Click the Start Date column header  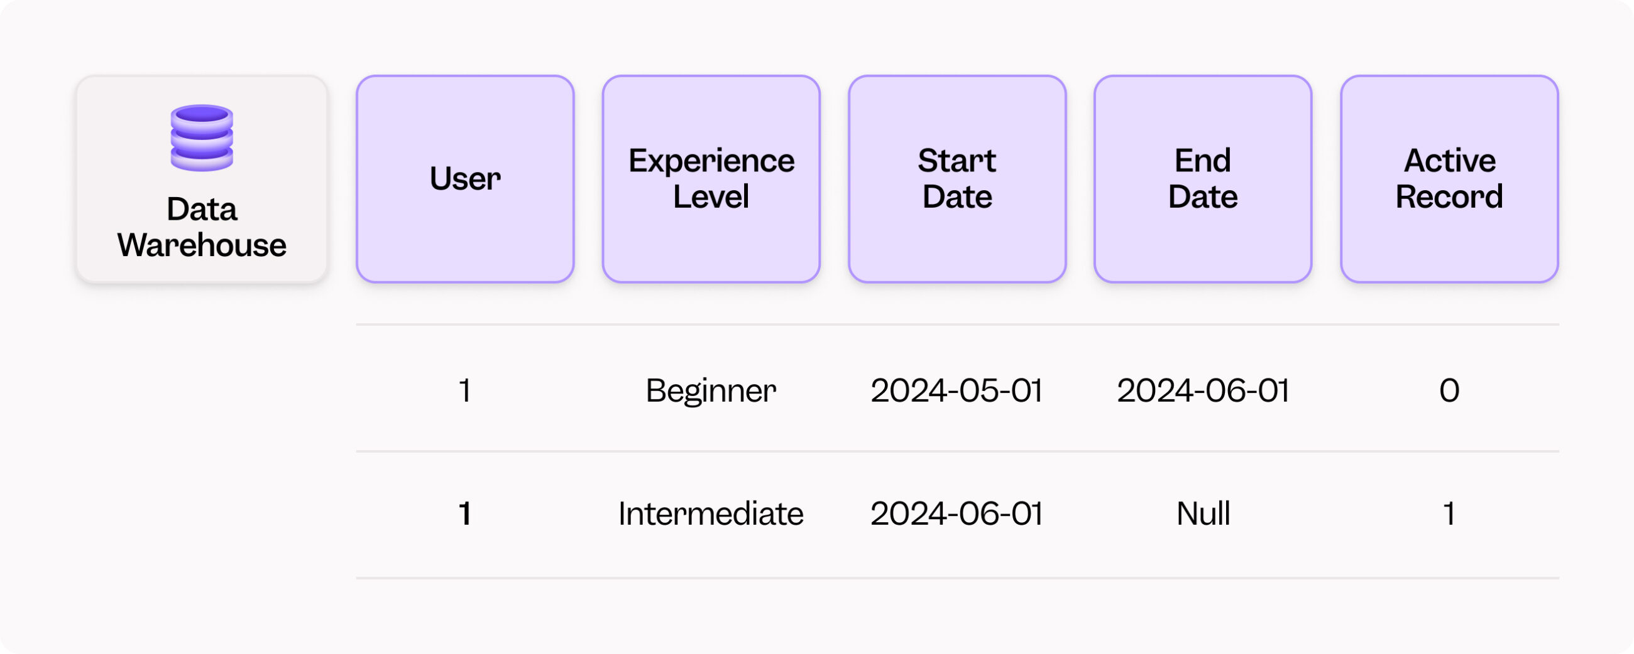[957, 180]
